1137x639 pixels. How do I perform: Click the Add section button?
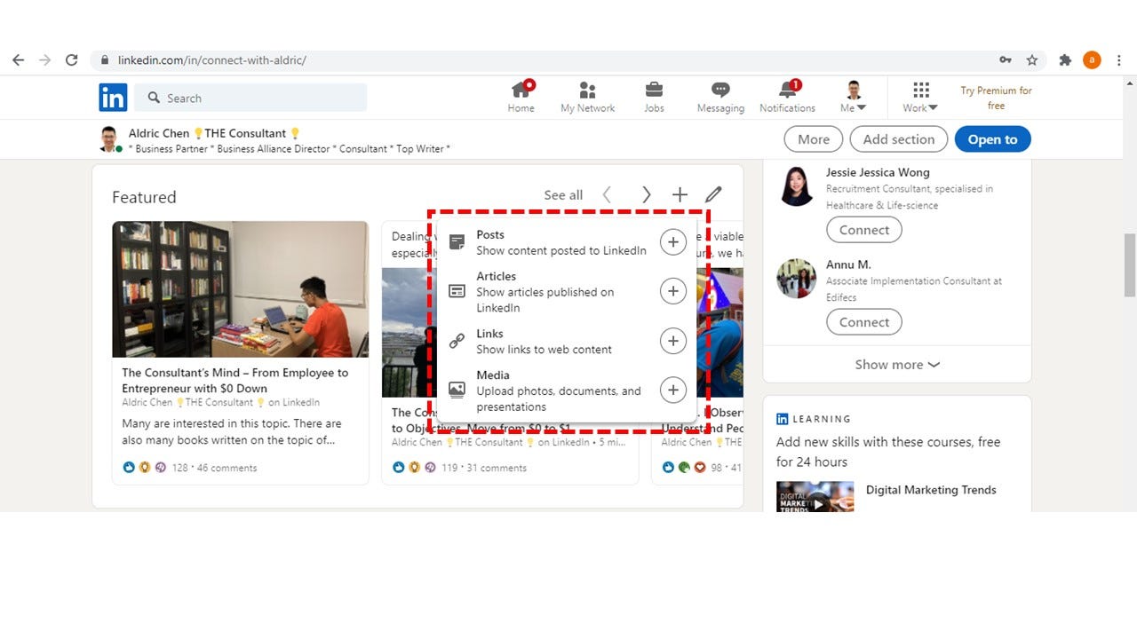tap(899, 139)
